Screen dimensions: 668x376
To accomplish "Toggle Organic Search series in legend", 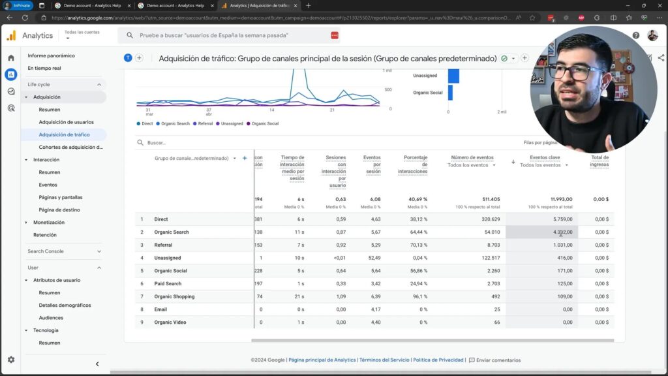I will coord(173,123).
